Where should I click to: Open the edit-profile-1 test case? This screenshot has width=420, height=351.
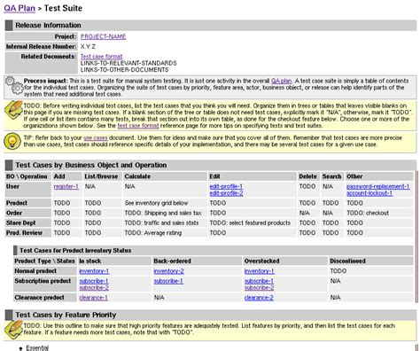(x=226, y=186)
